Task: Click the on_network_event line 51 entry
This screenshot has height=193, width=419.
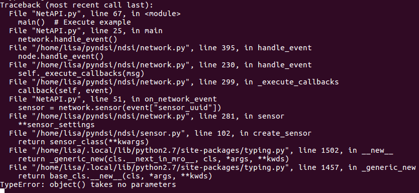Action: point(113,99)
